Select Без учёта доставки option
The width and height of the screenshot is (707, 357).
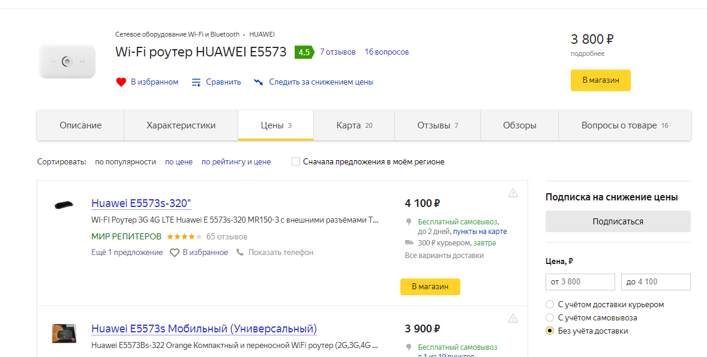[x=550, y=331]
